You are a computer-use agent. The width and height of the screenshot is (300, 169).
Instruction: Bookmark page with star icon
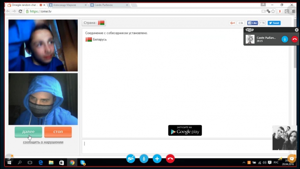click(x=273, y=11)
